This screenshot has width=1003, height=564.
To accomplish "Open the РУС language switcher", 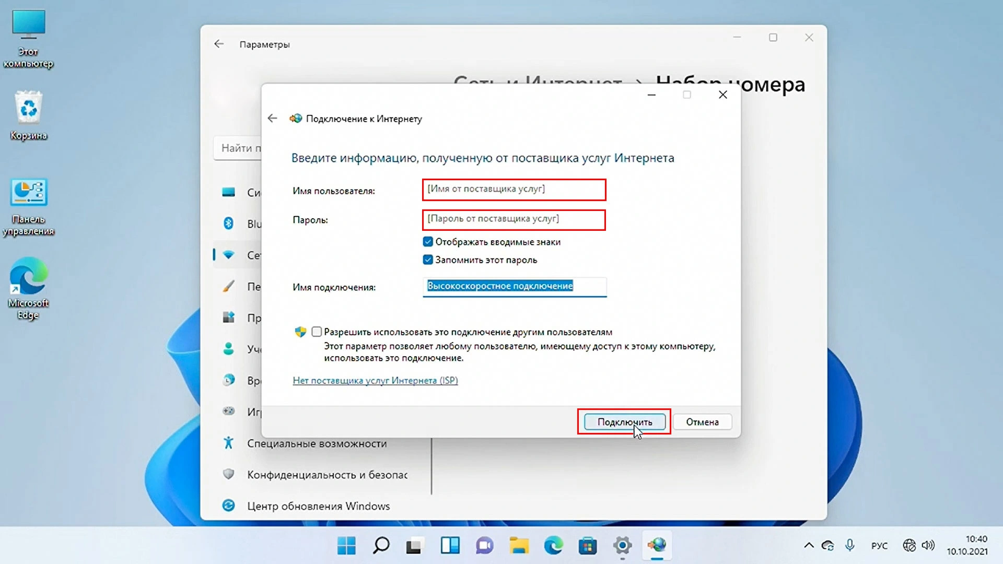I will tap(879, 546).
